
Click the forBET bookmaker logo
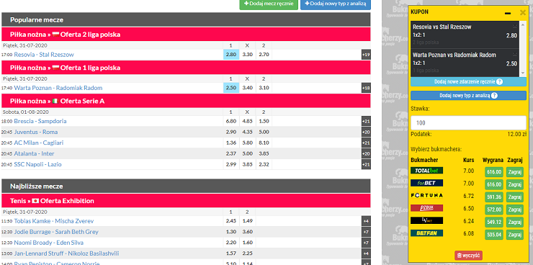click(x=426, y=183)
